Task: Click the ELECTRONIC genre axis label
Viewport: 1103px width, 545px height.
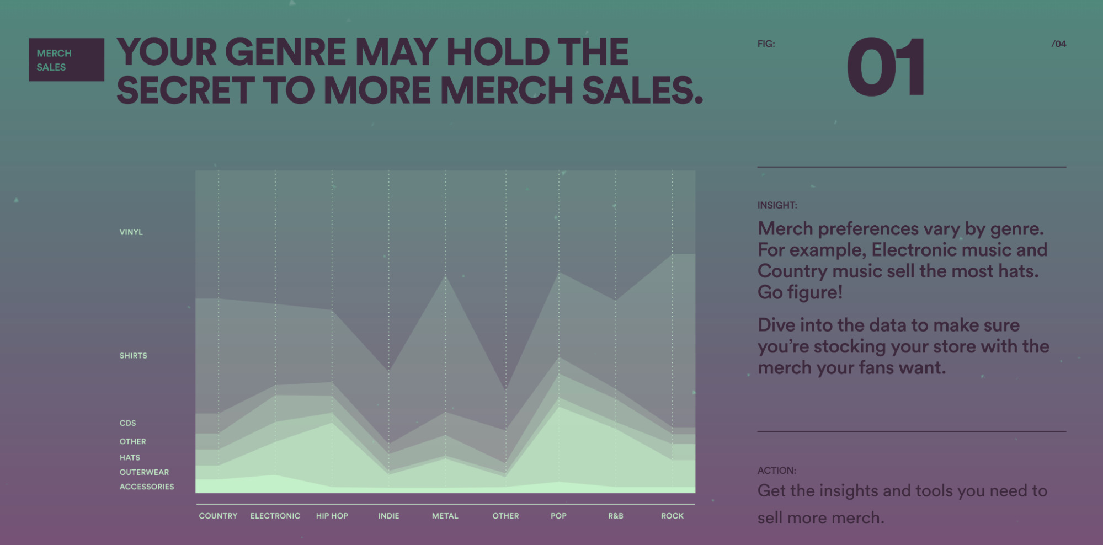Action: click(275, 516)
